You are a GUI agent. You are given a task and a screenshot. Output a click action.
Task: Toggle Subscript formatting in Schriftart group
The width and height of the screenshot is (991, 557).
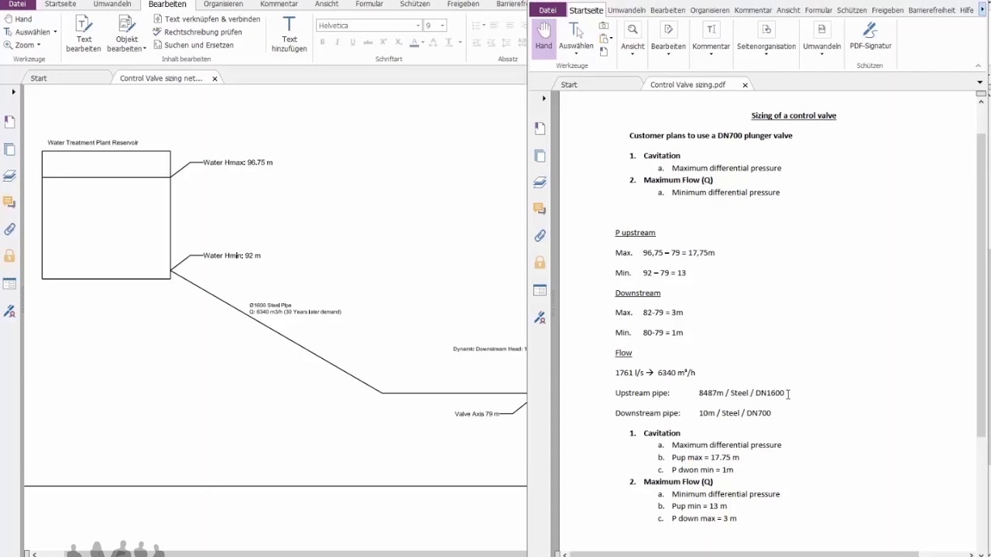pyautogui.click(x=398, y=42)
